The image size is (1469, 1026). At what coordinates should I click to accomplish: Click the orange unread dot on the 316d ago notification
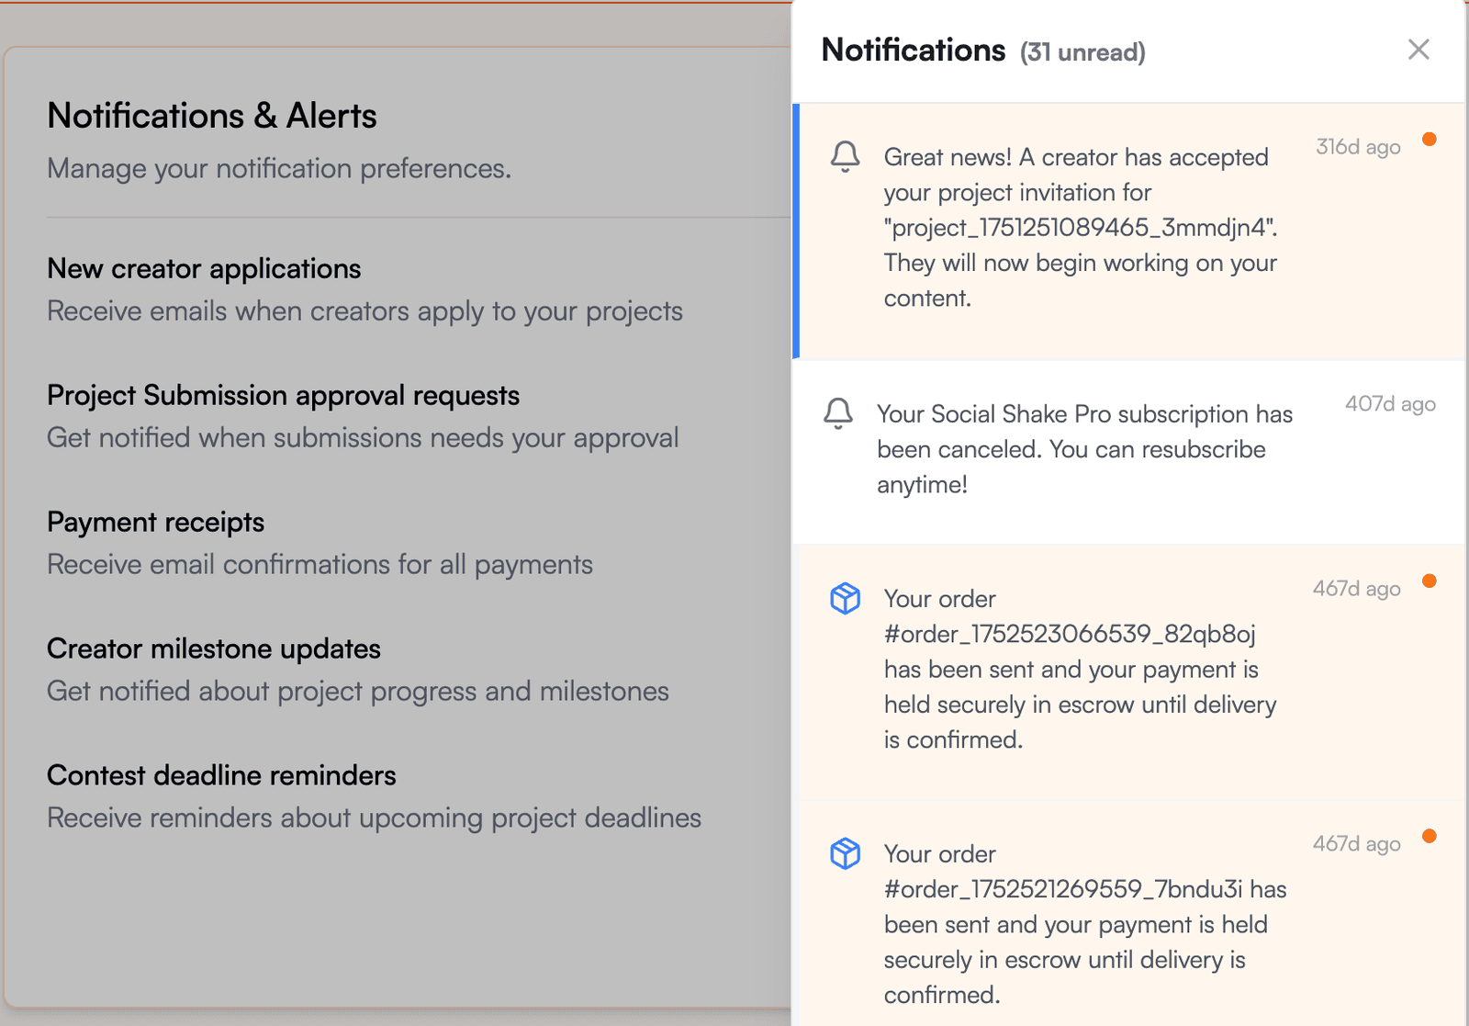tap(1430, 140)
